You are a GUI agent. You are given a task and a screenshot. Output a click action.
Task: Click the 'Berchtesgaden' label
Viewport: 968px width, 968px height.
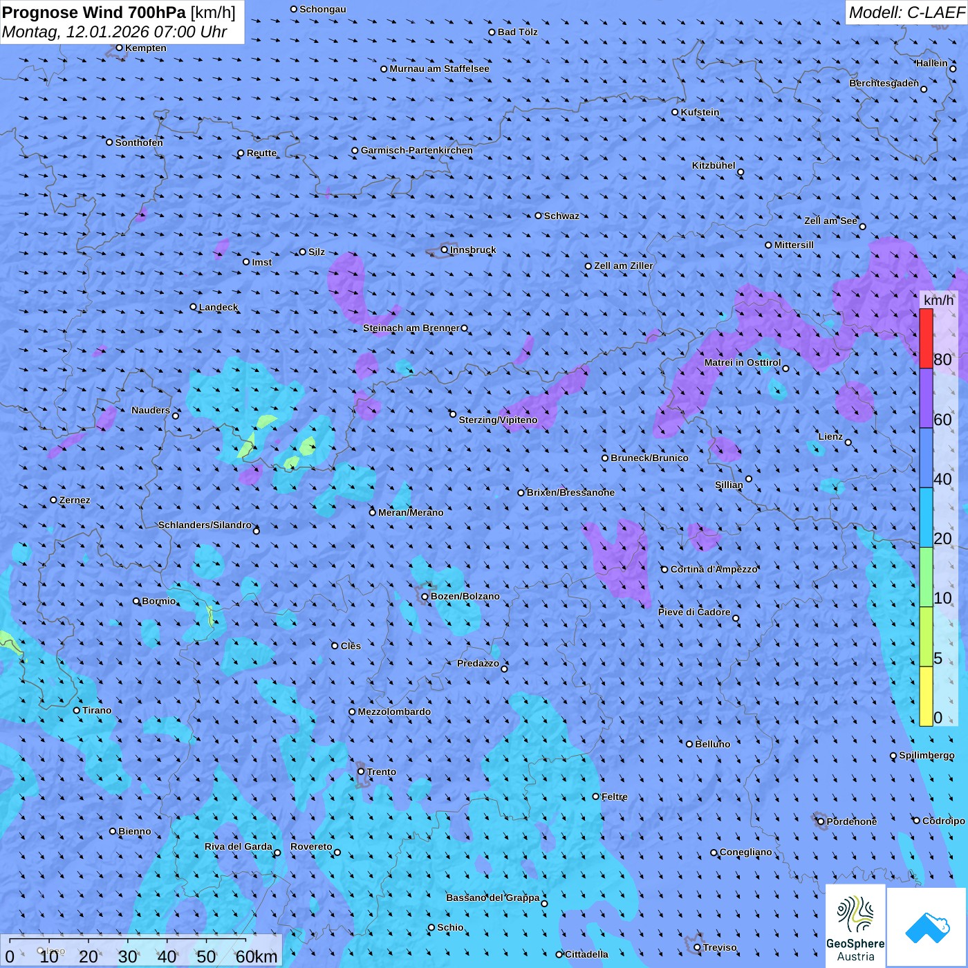point(884,83)
